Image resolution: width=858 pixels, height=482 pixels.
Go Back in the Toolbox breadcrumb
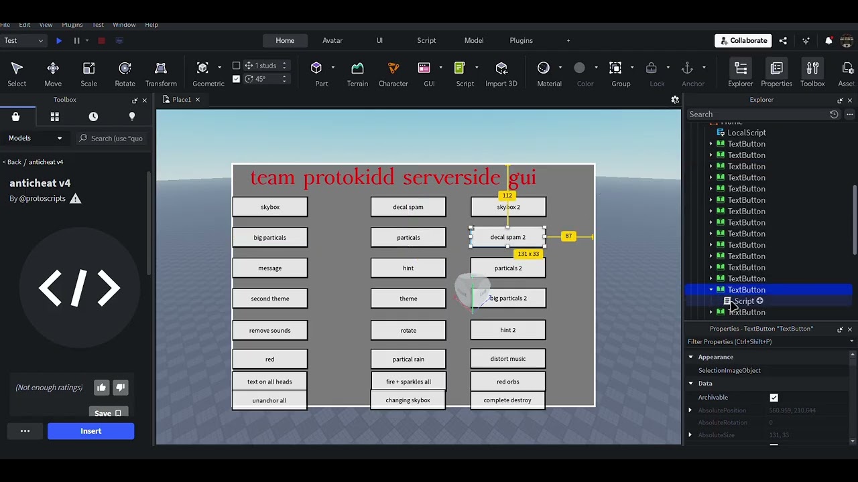click(11, 162)
